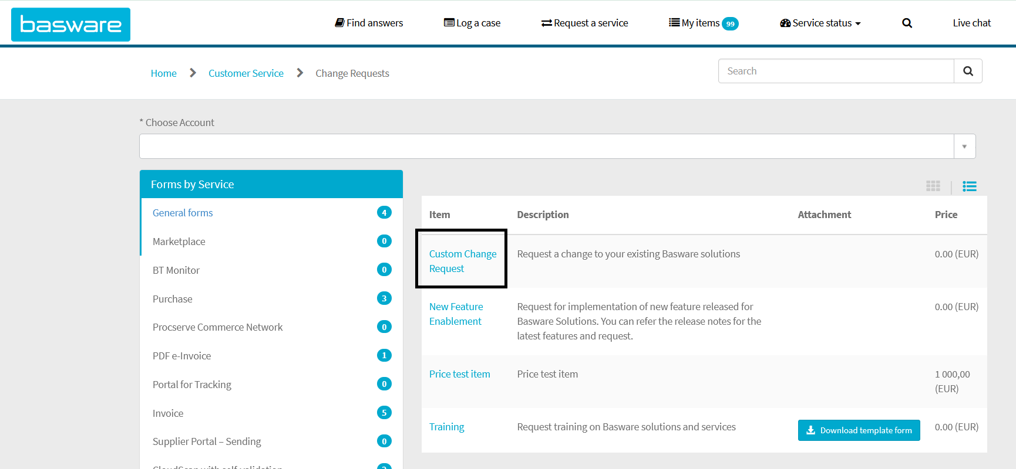Select Procserve Commerce Network category
Image resolution: width=1016 pixels, height=469 pixels.
coord(218,327)
